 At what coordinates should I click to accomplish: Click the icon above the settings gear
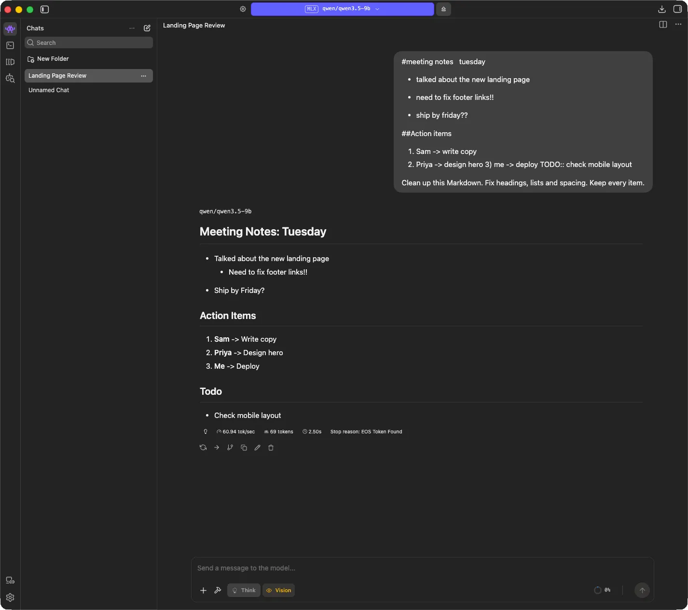(x=10, y=581)
